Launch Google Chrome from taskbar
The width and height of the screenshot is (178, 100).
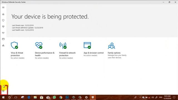(x=61, y=97)
